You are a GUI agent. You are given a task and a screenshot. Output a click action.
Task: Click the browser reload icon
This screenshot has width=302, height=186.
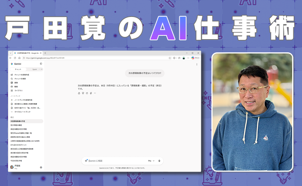point(15,58)
